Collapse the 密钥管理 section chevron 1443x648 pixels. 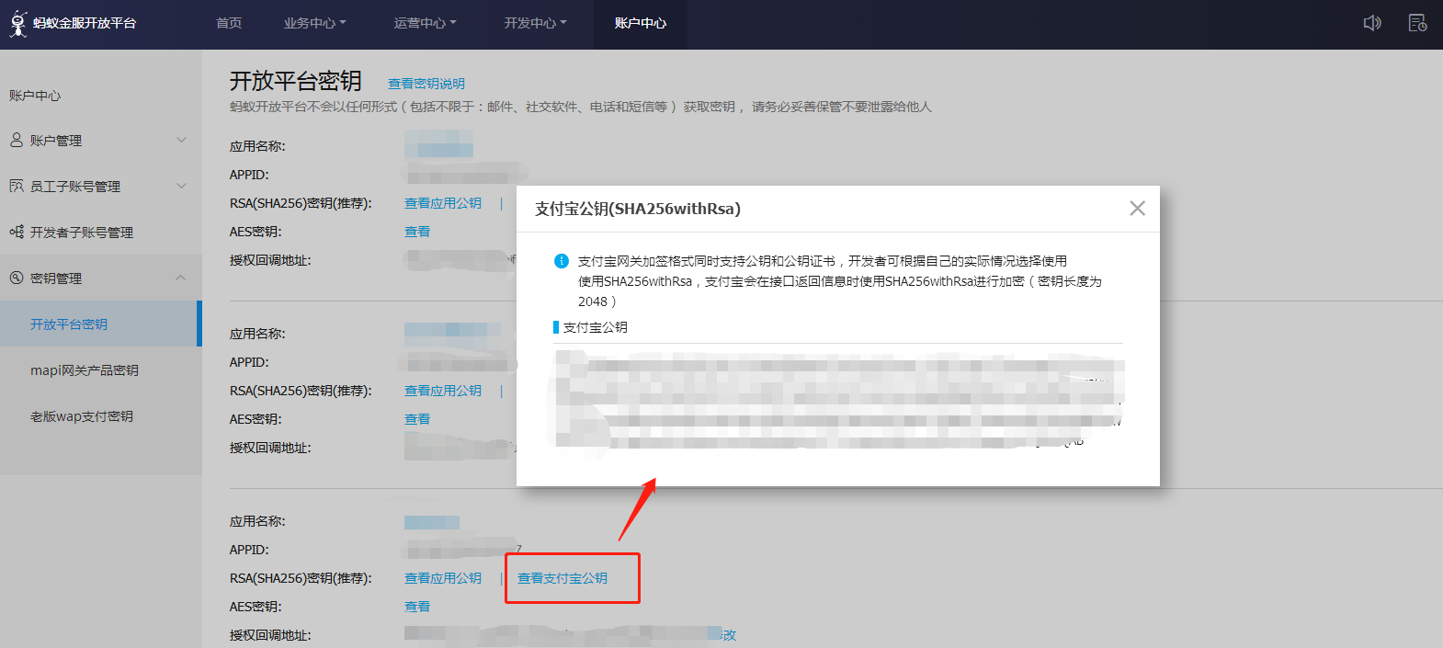(x=181, y=278)
